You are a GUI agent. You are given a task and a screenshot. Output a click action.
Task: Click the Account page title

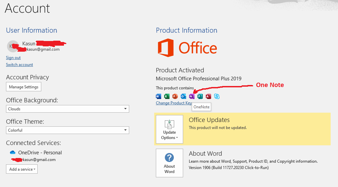(x=27, y=8)
